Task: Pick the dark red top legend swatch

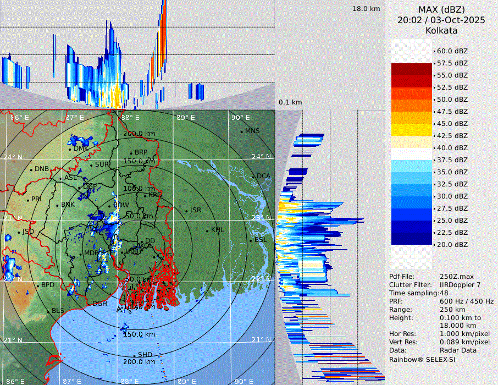Action: point(412,69)
